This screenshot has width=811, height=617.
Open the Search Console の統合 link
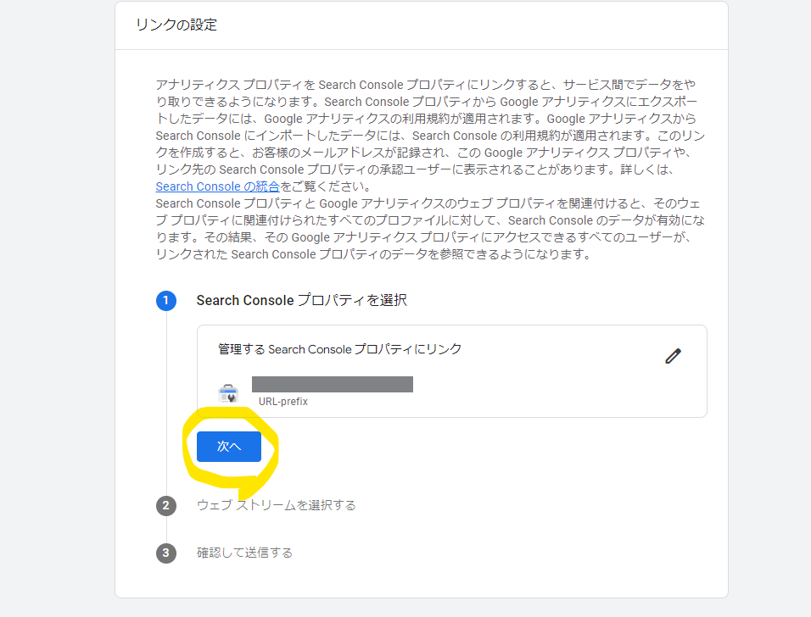217,186
